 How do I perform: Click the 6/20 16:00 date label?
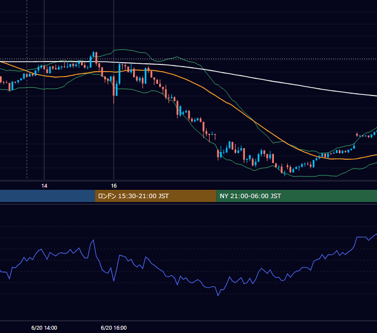(114, 327)
